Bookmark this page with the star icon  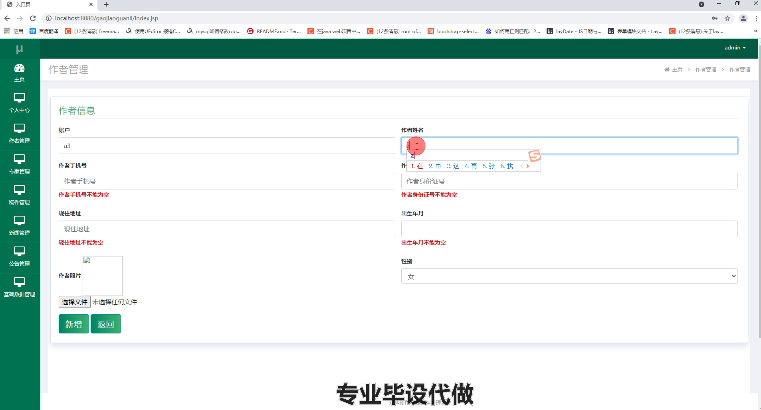[x=727, y=18]
